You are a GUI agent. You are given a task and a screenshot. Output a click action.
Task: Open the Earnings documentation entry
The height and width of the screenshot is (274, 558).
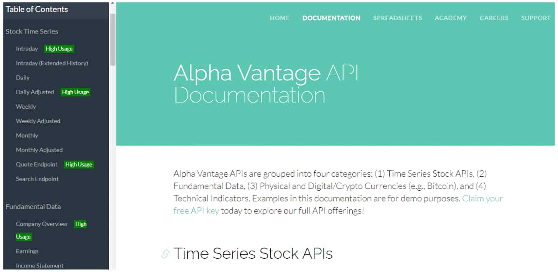(27, 251)
